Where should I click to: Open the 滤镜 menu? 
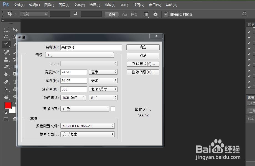pyautogui.click(x=110, y=5)
